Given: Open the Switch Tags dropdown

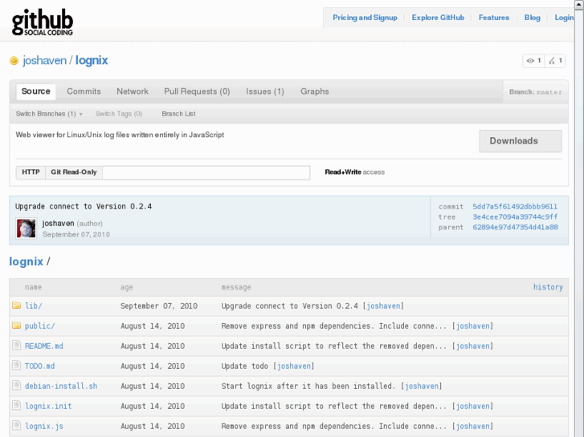Looking at the screenshot, I should (x=119, y=114).
